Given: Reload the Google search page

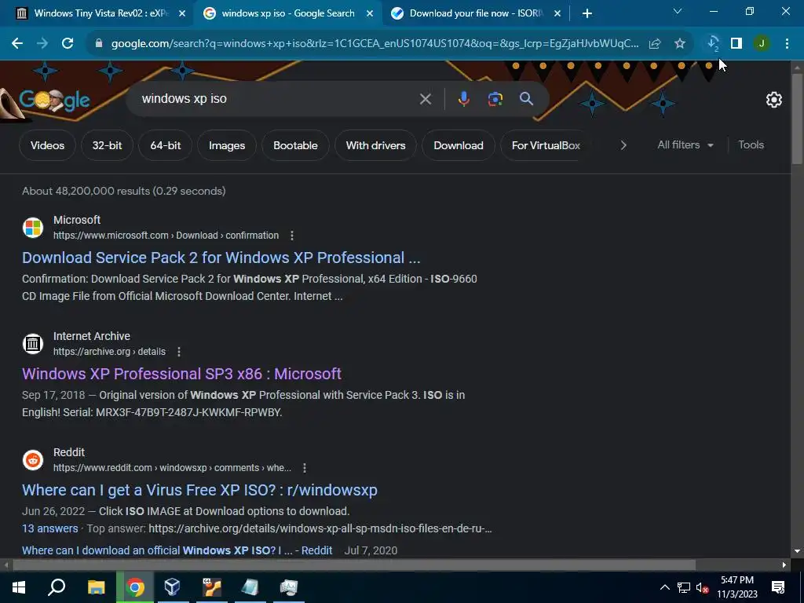Looking at the screenshot, I should pos(68,44).
